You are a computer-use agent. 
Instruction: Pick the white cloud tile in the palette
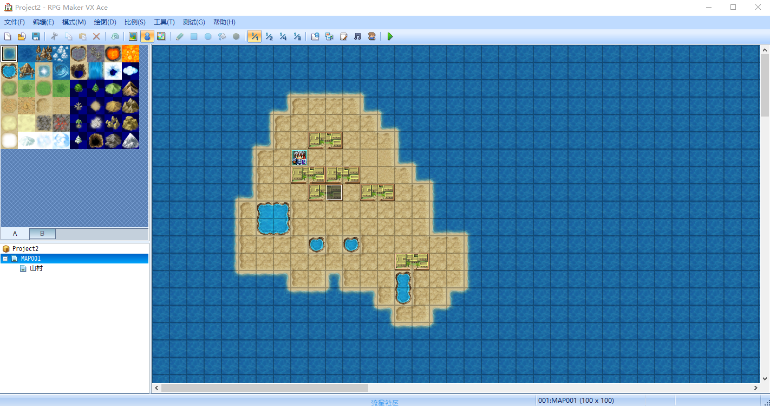click(130, 71)
